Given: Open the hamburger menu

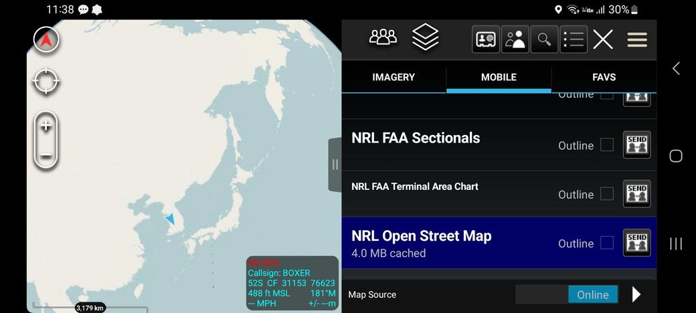Looking at the screenshot, I should tap(636, 40).
